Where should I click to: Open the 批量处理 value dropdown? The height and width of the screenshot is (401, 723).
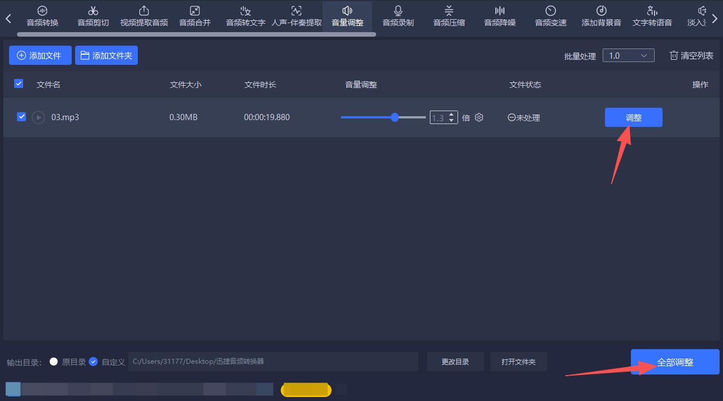[x=628, y=55]
